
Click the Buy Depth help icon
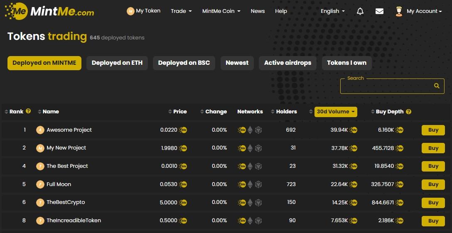(408, 112)
